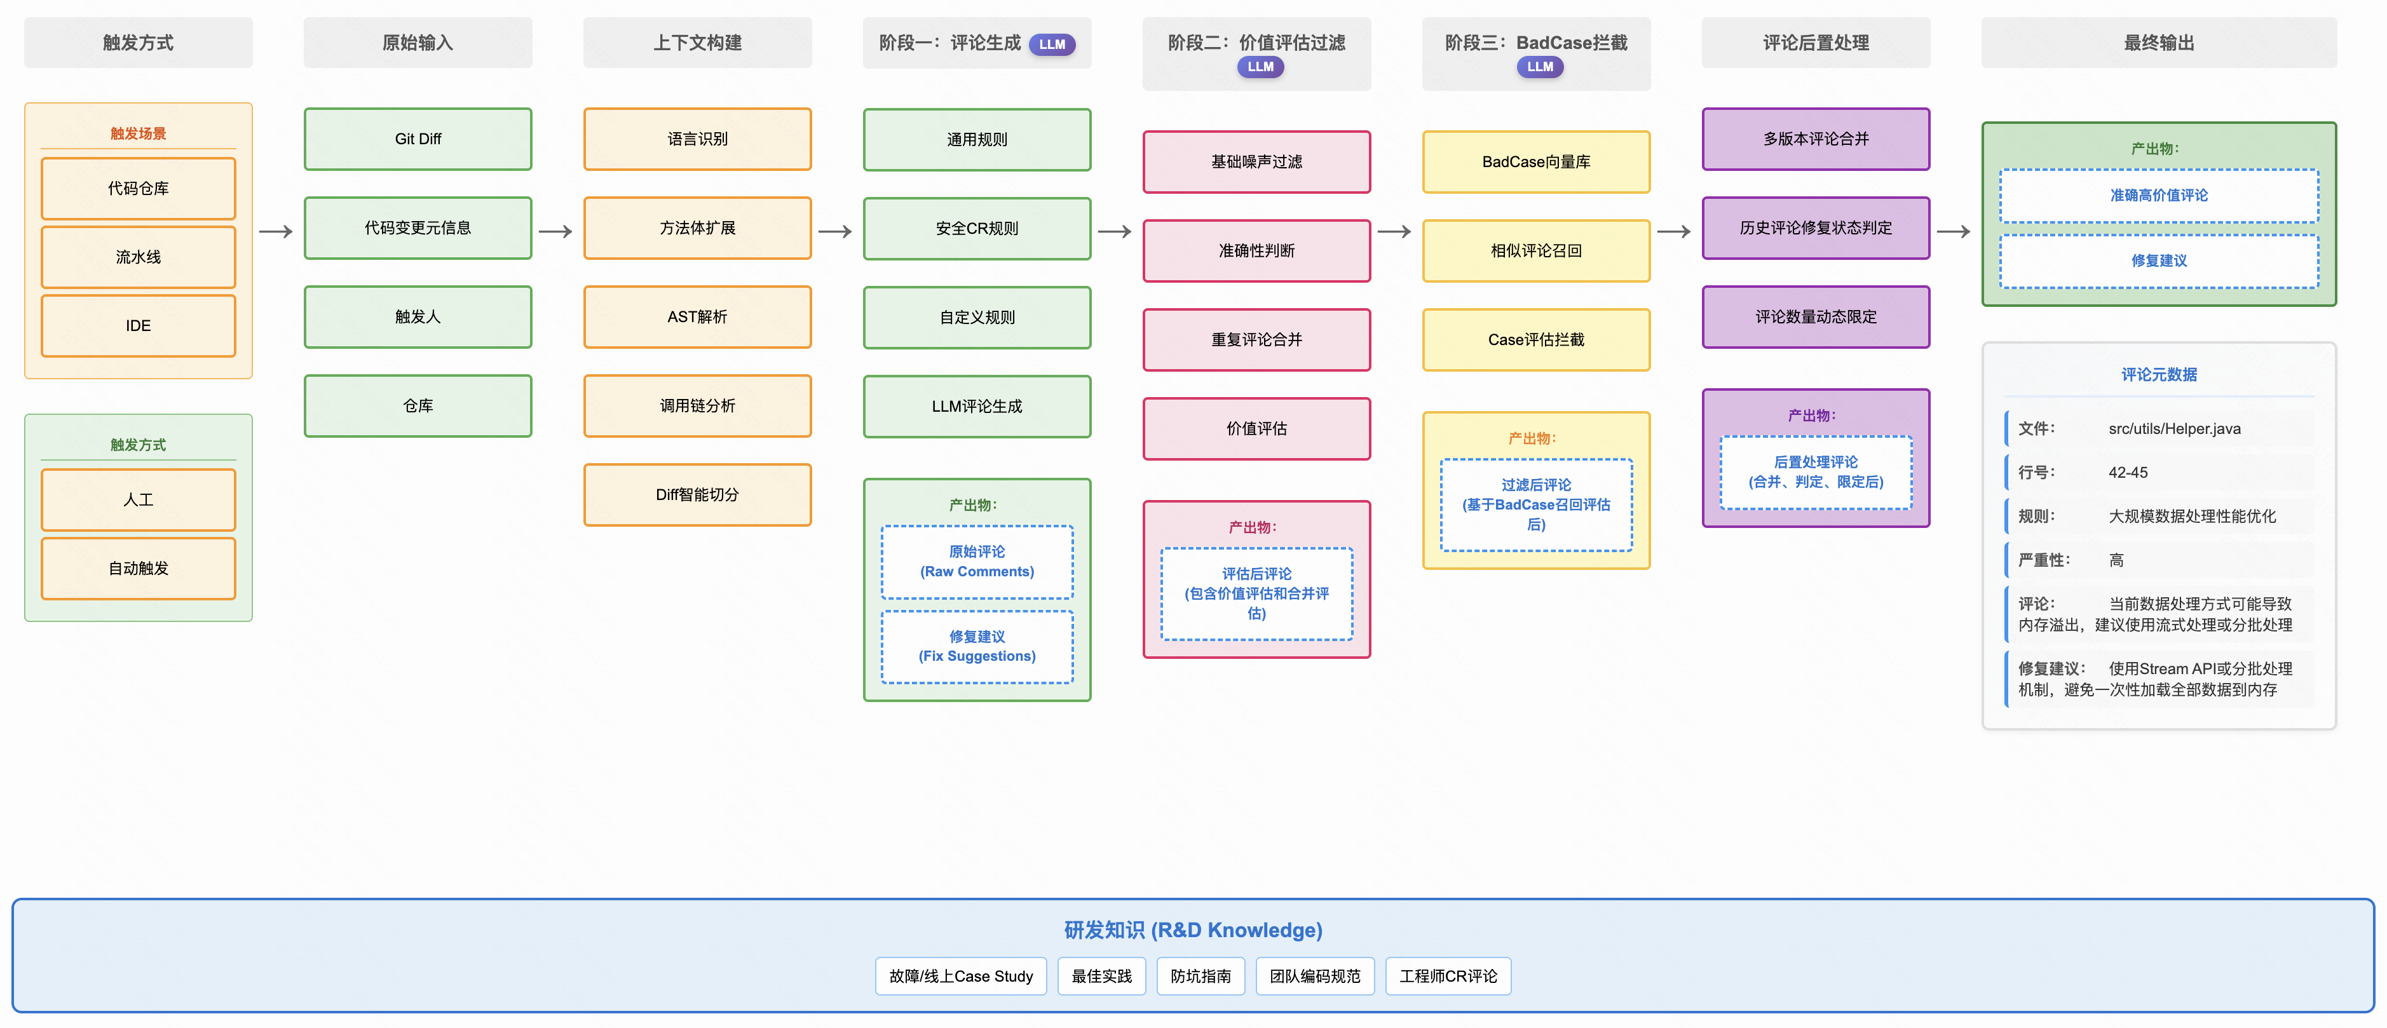This screenshot has width=2387, height=1028.
Task: Click arrow between 原始输入 and 上下文构建 columns
Action: [556, 231]
